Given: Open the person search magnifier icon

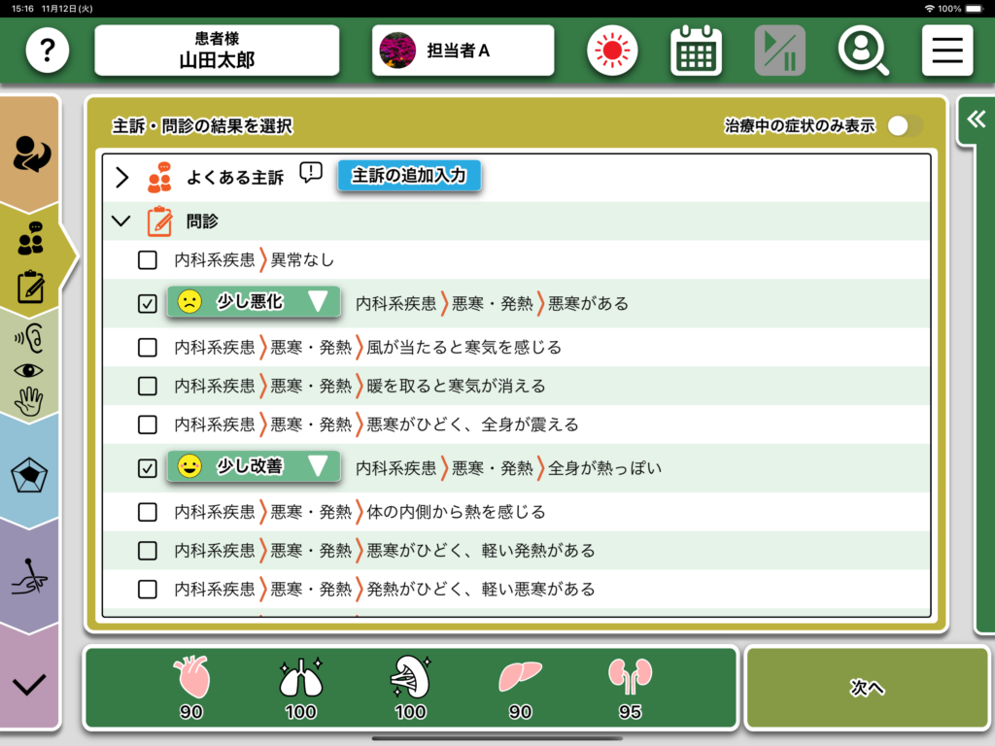Looking at the screenshot, I should 863,51.
